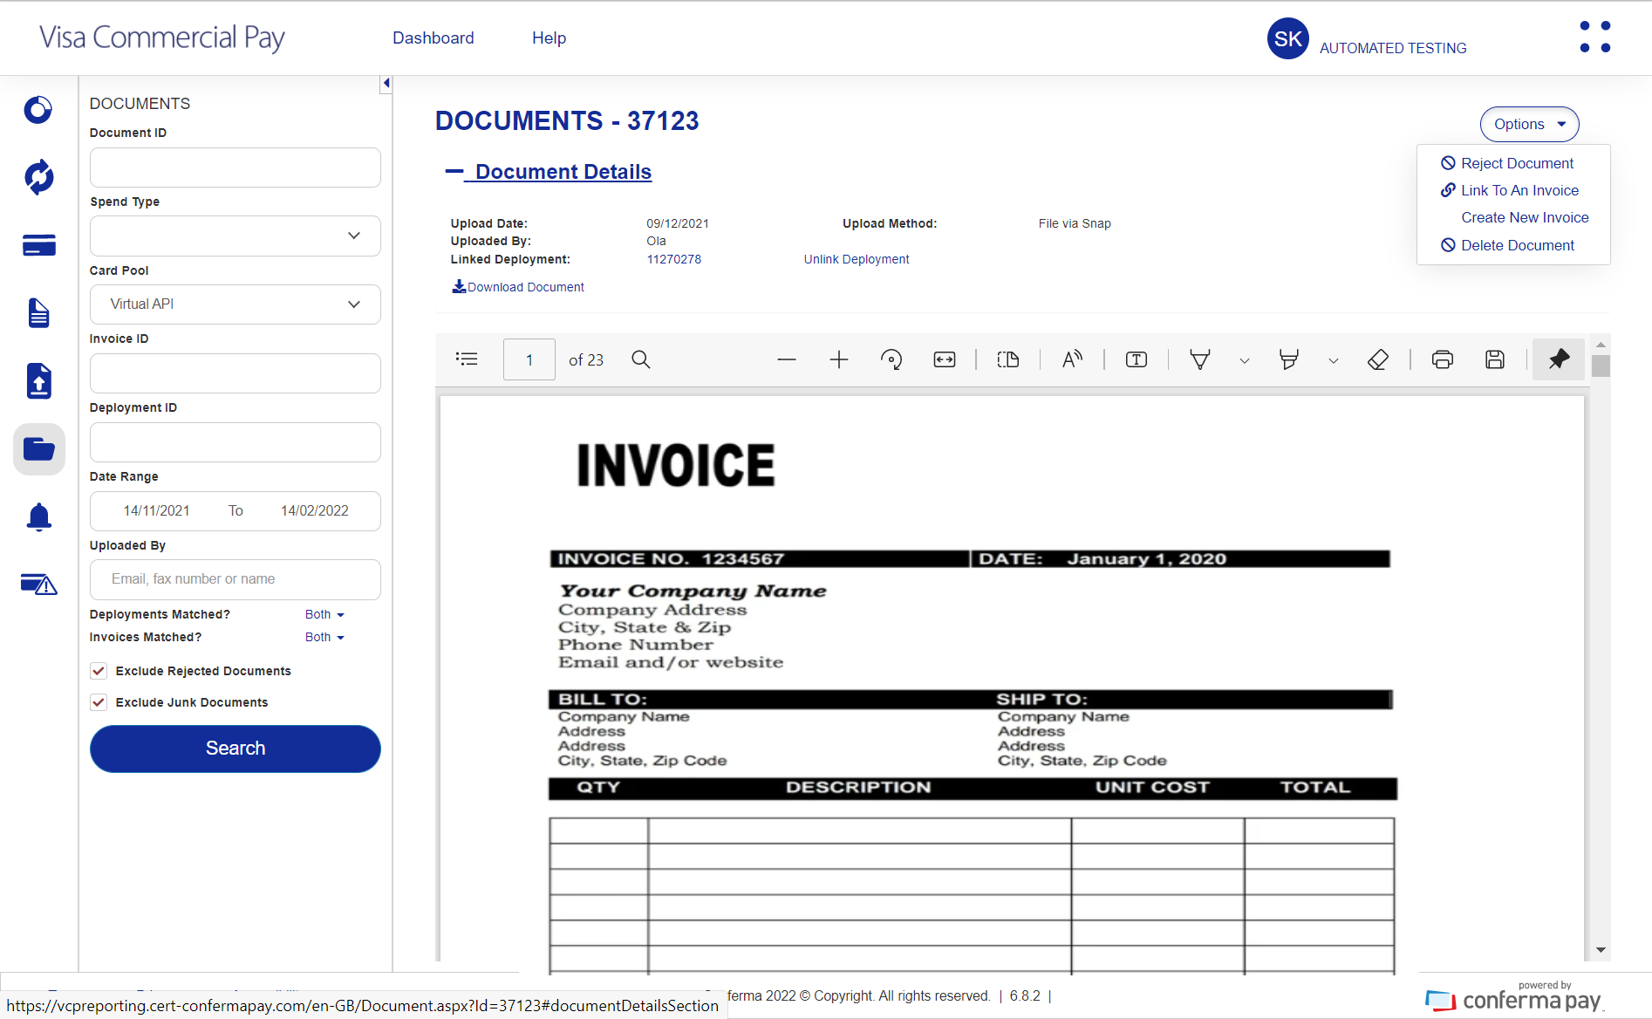
Task: Zoom out with the minus icon
Action: [x=787, y=359]
